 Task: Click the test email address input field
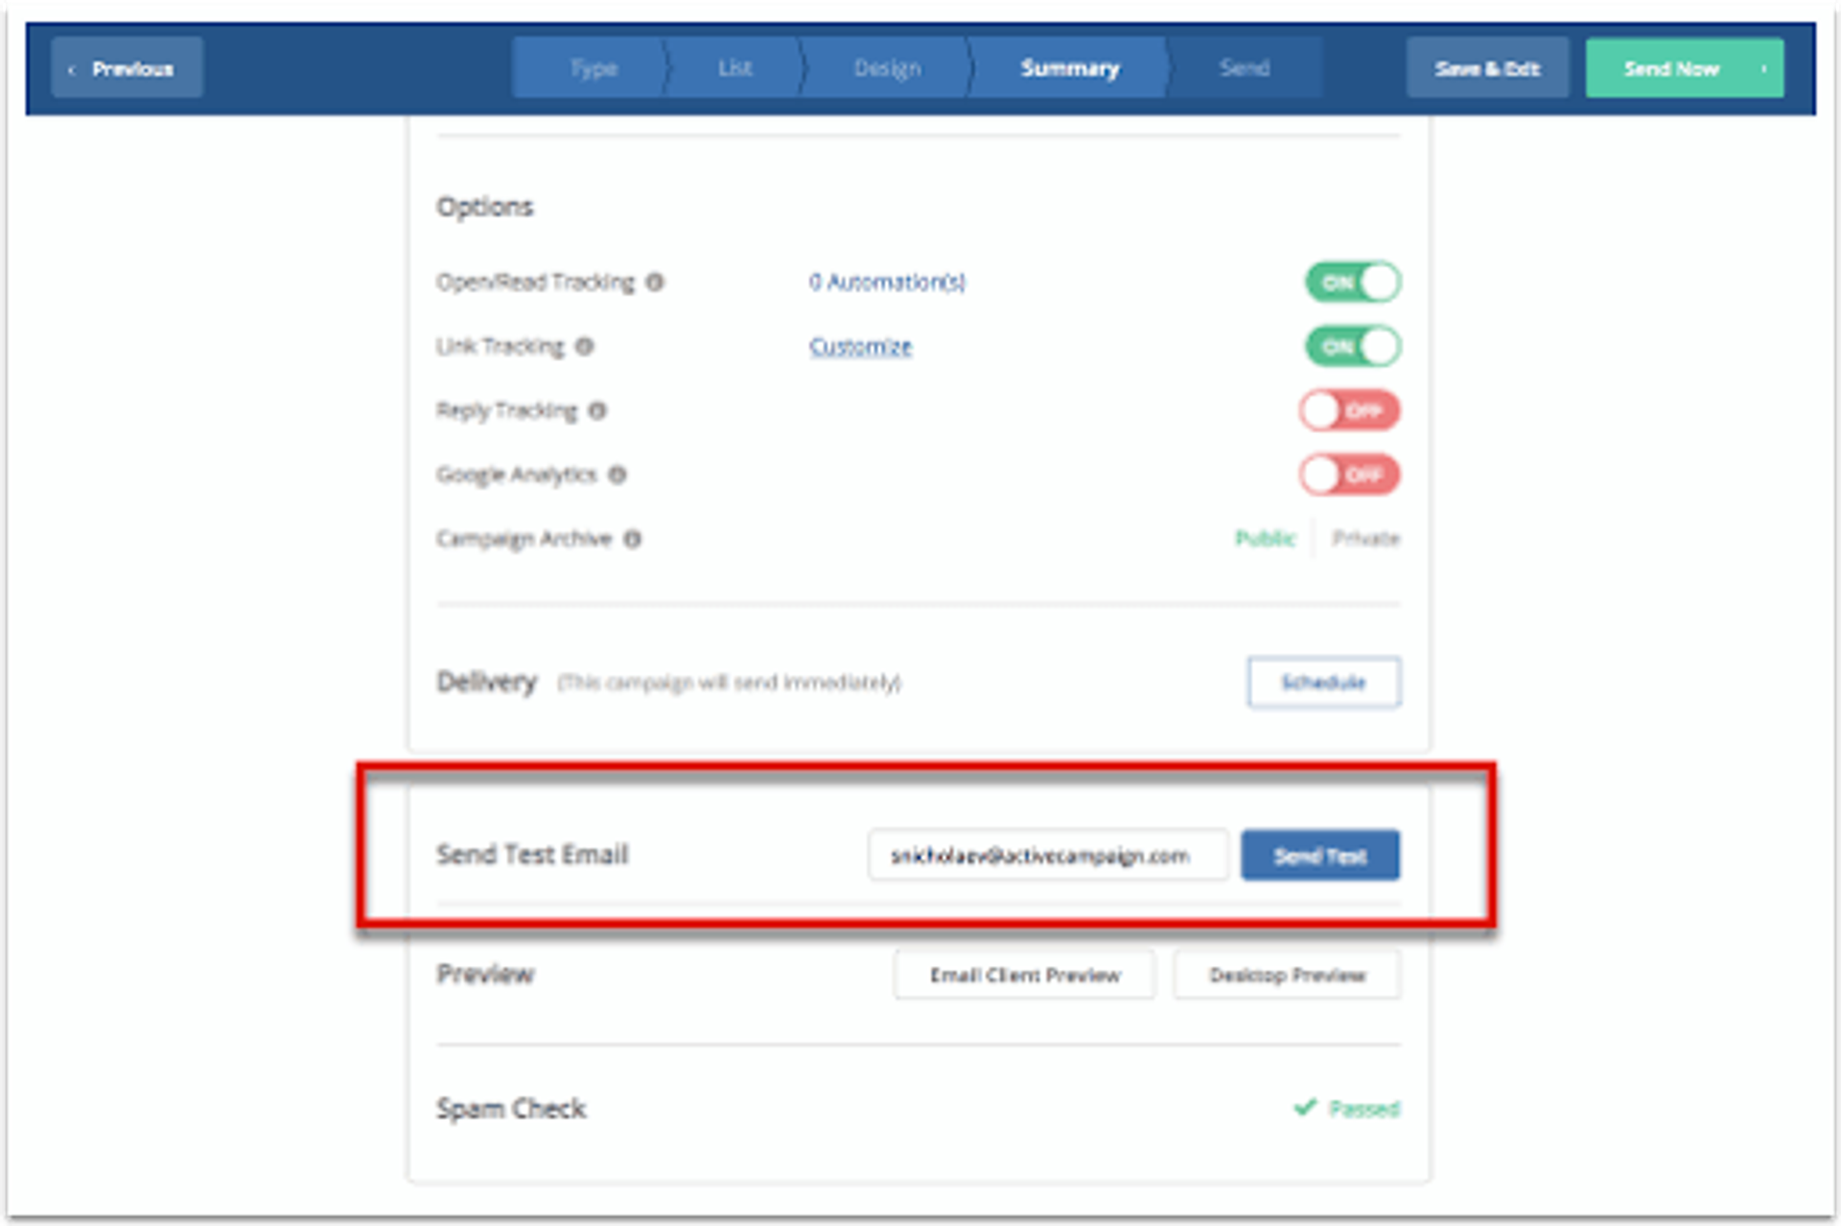pos(1047,855)
